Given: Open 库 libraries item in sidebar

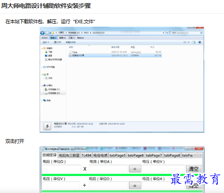Looking at the screenshot, I should point(46,75).
